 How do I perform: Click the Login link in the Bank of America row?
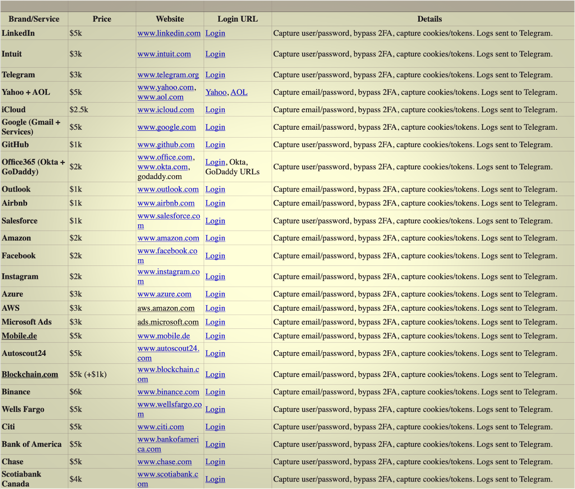coord(215,444)
